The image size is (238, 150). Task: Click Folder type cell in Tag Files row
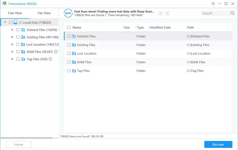pyautogui.click(x=141, y=71)
